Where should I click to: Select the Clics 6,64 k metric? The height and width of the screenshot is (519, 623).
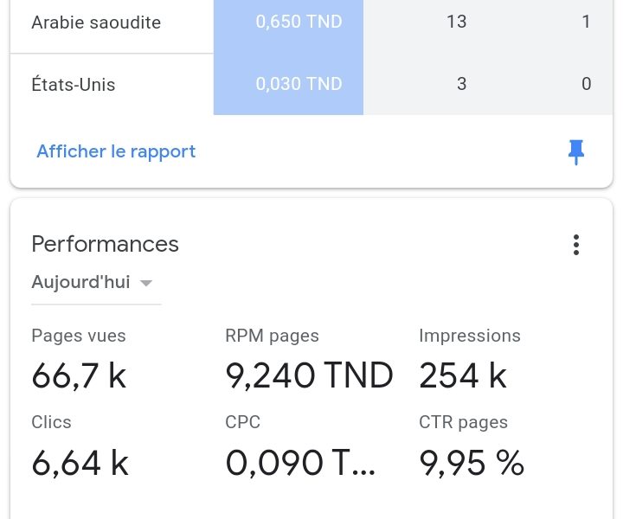click(x=80, y=445)
